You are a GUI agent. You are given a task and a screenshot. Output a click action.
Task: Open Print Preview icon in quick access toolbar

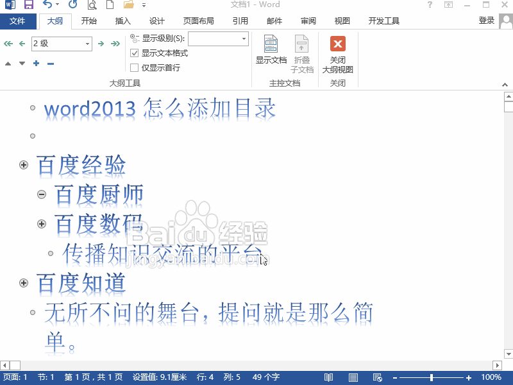coord(92,4)
